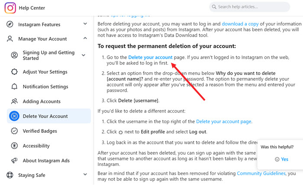The height and width of the screenshot is (185, 303).
Task: Click the Adding Accounts people icon
Action: coord(15,101)
